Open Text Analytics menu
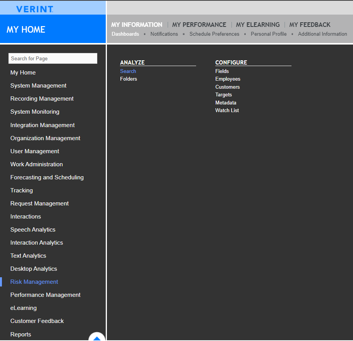353x341 pixels. click(28, 256)
